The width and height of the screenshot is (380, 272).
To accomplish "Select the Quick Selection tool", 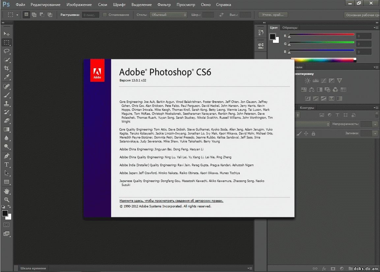I will 7,60.
